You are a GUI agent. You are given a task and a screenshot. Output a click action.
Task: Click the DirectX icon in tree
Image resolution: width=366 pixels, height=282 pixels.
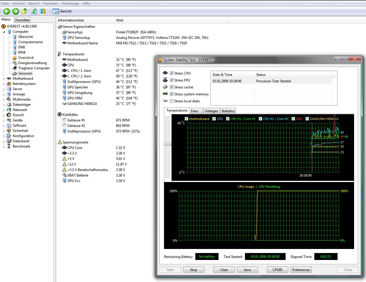(x=9, y=115)
